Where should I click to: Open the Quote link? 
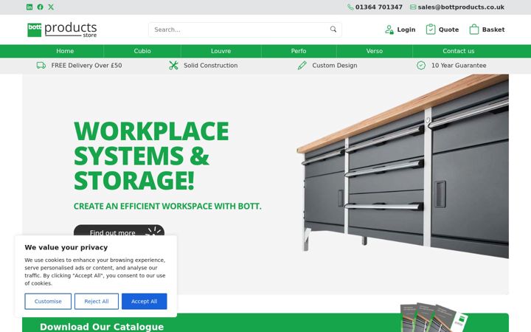(448, 30)
